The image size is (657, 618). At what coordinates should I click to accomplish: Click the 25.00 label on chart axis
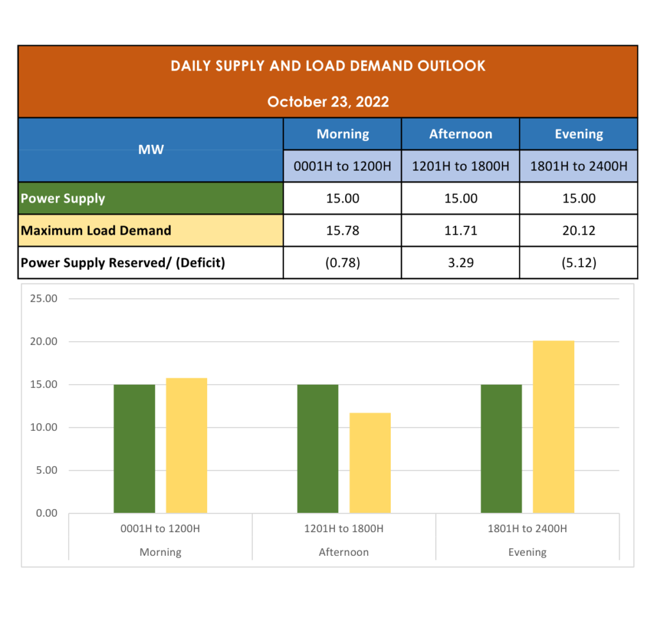pos(44,299)
